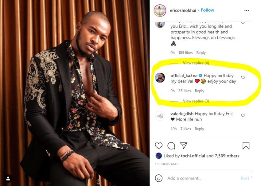Open the comment bubble icon
This screenshot has height=186, width=261.
pyautogui.click(x=171, y=146)
